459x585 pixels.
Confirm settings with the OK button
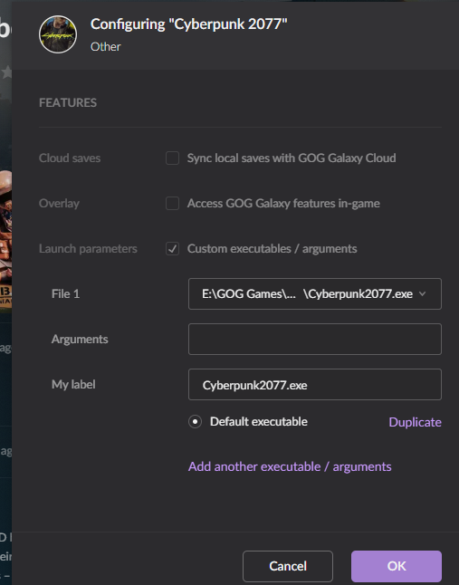click(397, 566)
